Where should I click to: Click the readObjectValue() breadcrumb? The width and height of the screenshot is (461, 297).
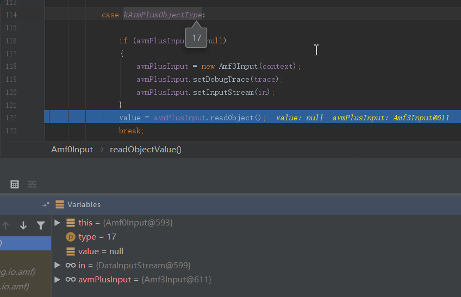coord(145,150)
